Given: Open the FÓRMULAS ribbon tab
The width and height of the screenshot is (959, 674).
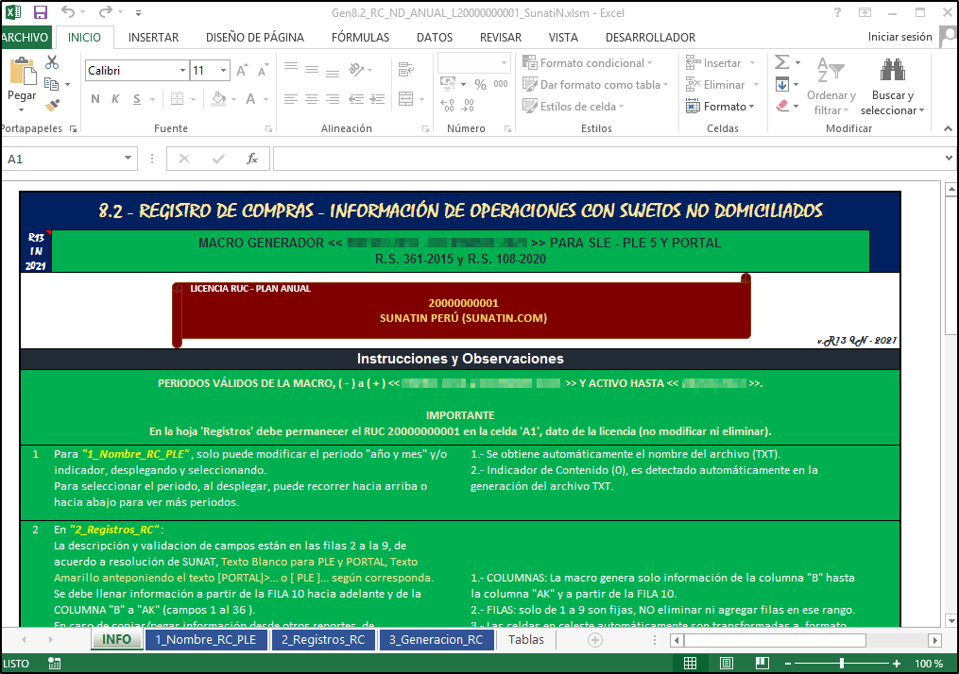Looking at the screenshot, I should (x=360, y=38).
